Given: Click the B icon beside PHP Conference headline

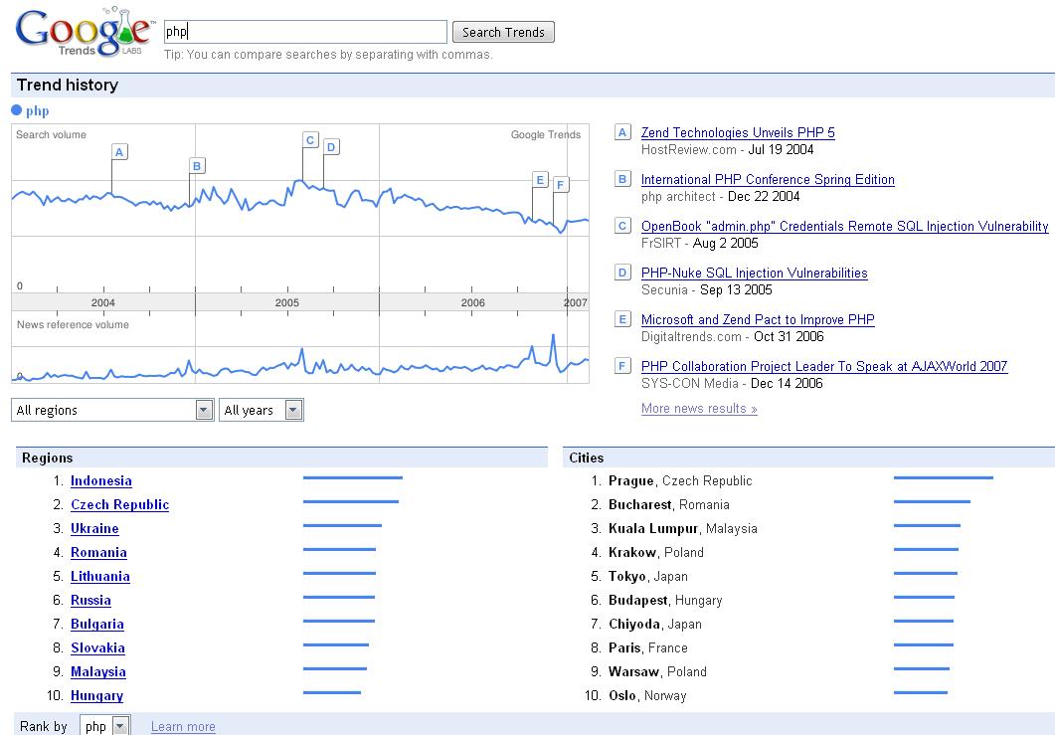Looking at the screenshot, I should tap(622, 179).
